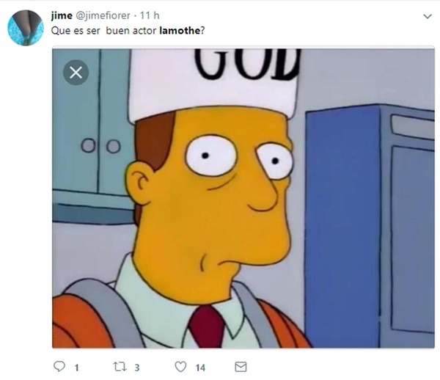Open the @jimefiorer handle link
The width and height of the screenshot is (440, 380).
pyautogui.click(x=103, y=15)
